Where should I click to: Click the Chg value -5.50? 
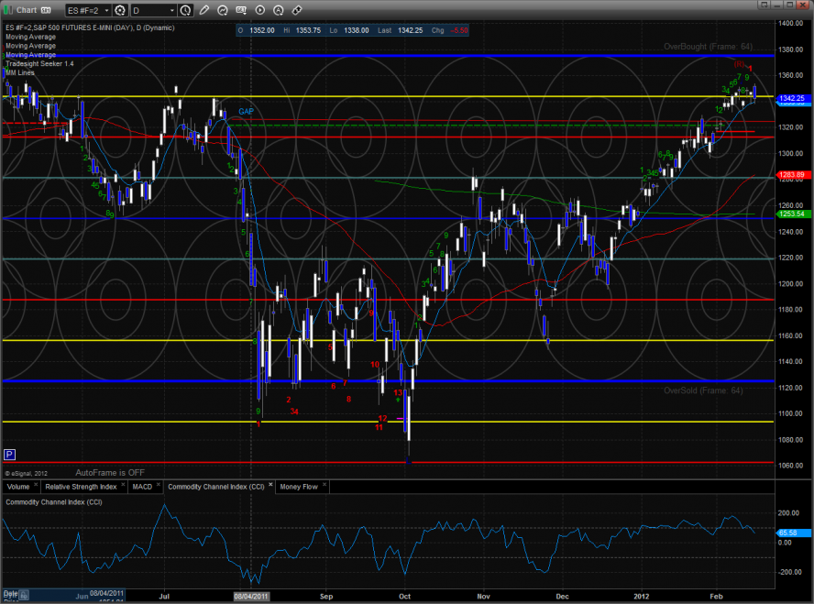pos(459,30)
